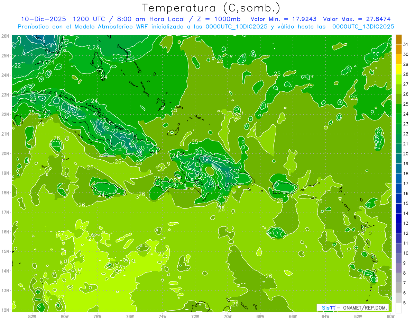Click the '66W' longitude axis label

[x=293, y=316]
